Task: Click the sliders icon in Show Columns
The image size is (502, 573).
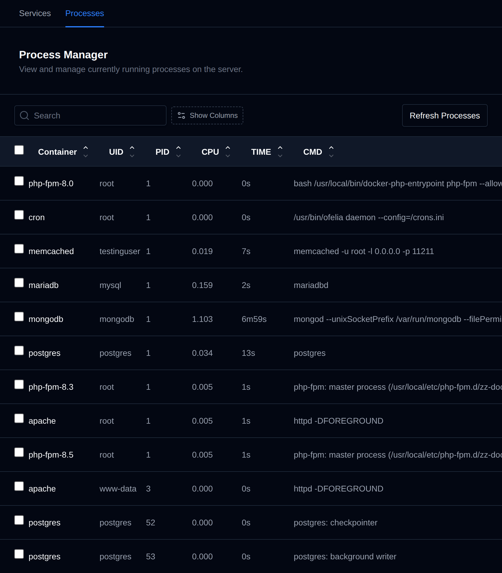Action: point(181,115)
